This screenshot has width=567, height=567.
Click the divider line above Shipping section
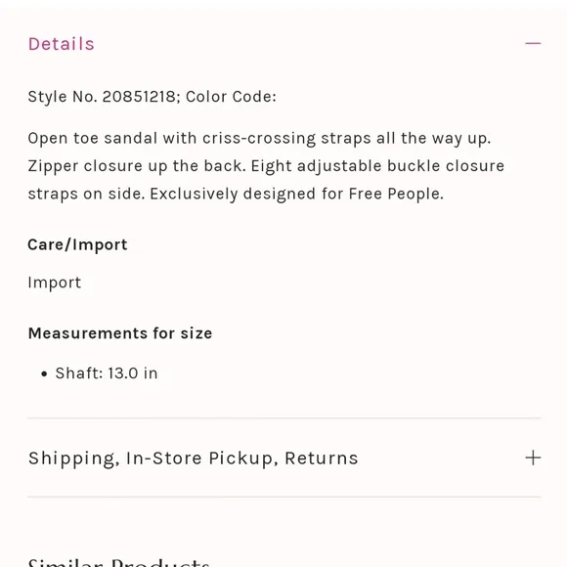(x=284, y=417)
